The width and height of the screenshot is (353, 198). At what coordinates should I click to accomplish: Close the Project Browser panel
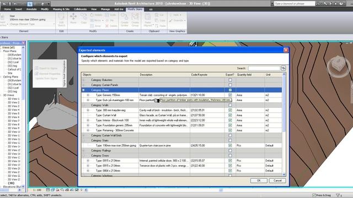point(24,43)
